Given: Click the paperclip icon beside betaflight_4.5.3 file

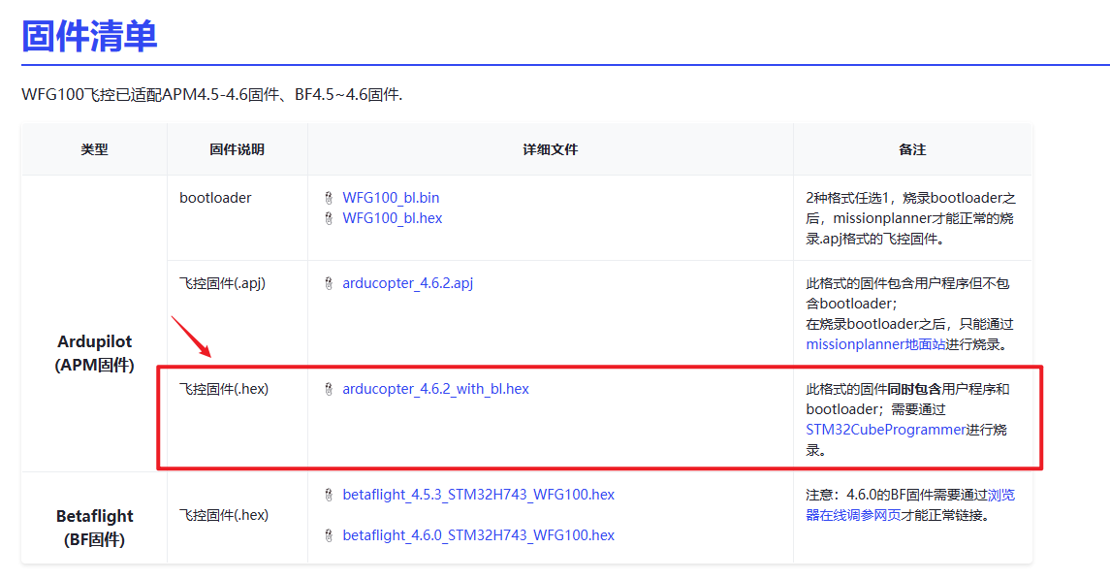Looking at the screenshot, I should point(330,495).
